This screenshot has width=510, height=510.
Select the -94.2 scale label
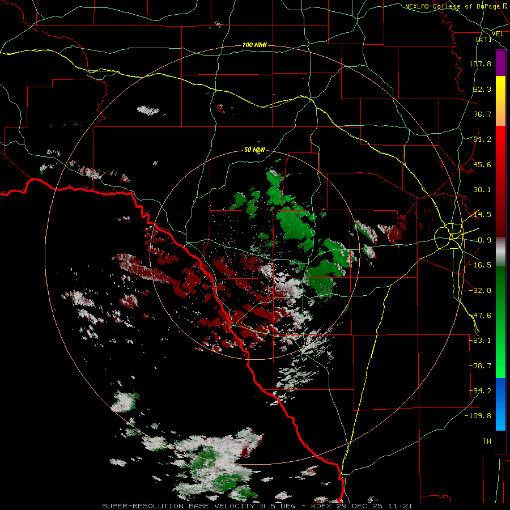coord(480,391)
